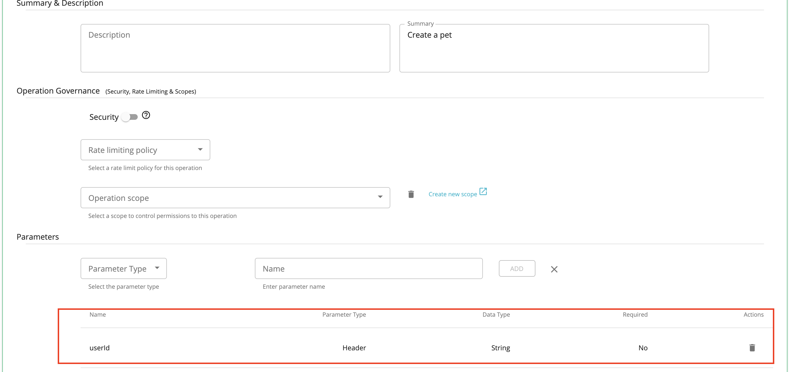Viewport: 792px width, 372px height.
Task: Click the Create new scope link
Action: click(453, 194)
